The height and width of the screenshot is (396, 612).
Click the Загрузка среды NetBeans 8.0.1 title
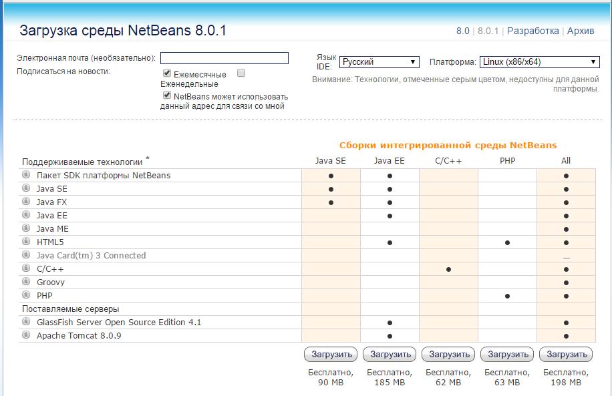click(x=123, y=31)
